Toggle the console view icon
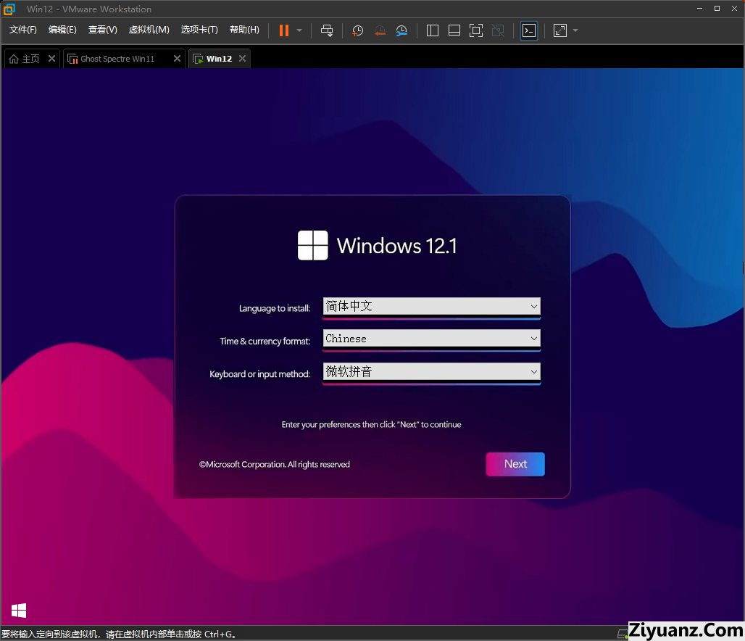This screenshot has width=745, height=641. [529, 30]
